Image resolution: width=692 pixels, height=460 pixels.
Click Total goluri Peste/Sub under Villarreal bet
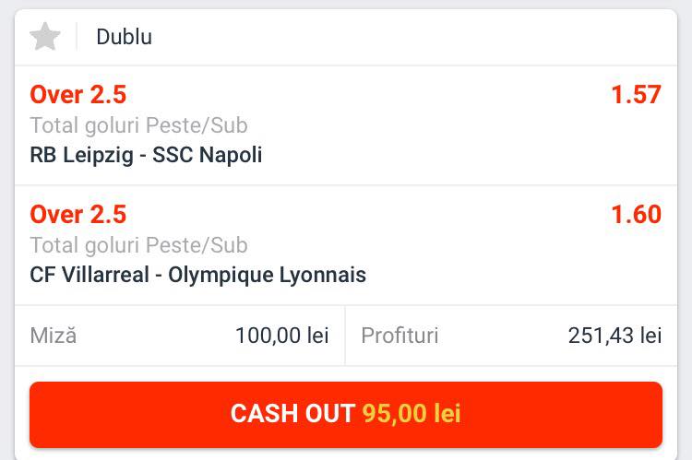click(x=138, y=245)
